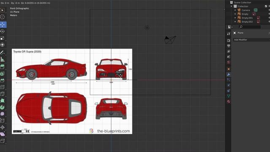
Task: Select Empty.002 in the outliner
Action: click(247, 22)
